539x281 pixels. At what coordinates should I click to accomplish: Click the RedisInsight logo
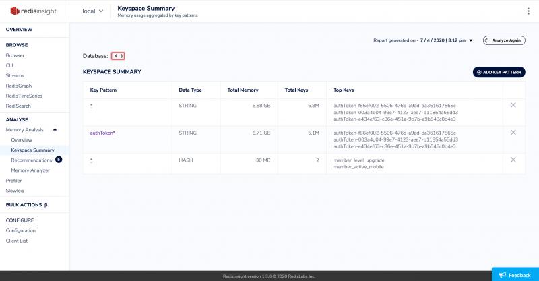33,11
